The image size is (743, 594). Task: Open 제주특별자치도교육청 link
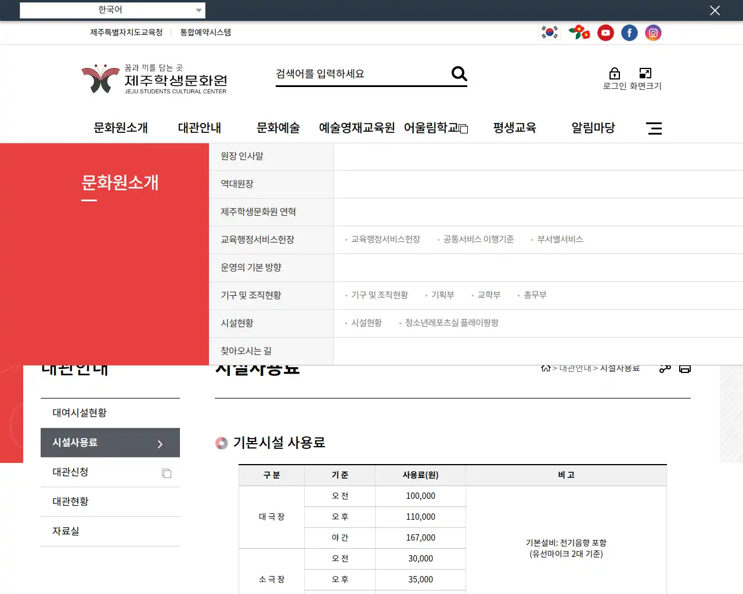126,32
